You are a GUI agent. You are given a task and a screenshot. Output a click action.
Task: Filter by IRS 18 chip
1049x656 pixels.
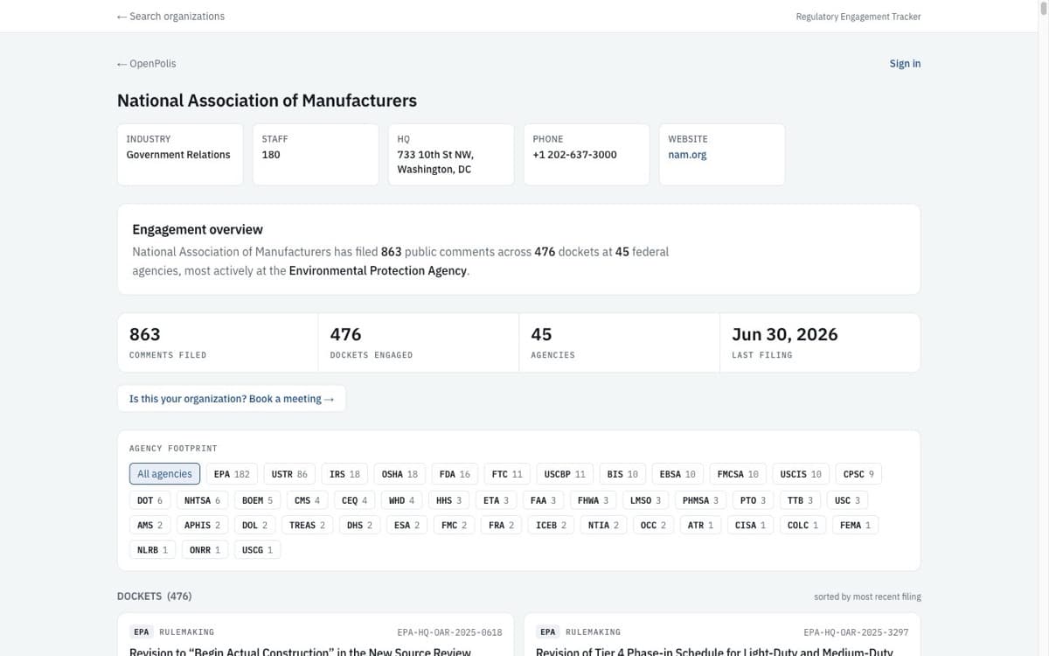(344, 474)
